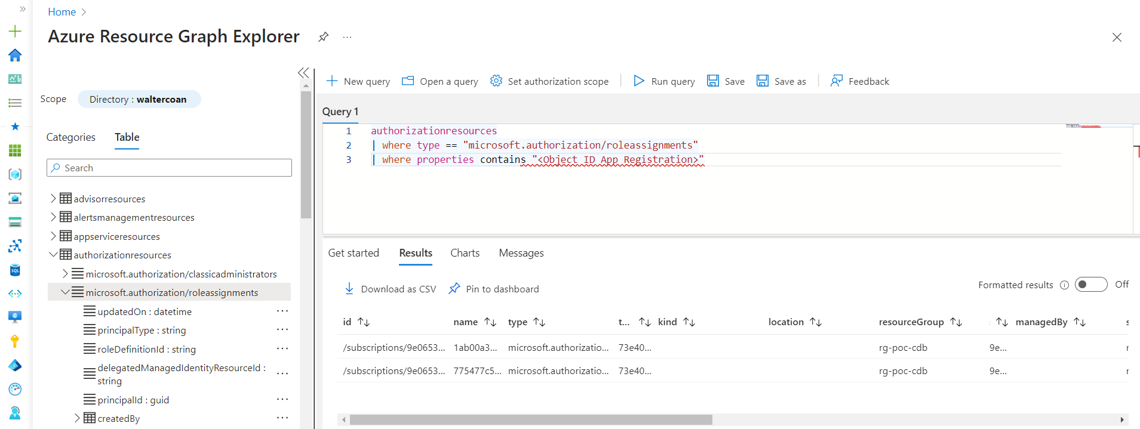Select the principalType : string field
The width and height of the screenshot is (1140, 429).
[x=142, y=330]
